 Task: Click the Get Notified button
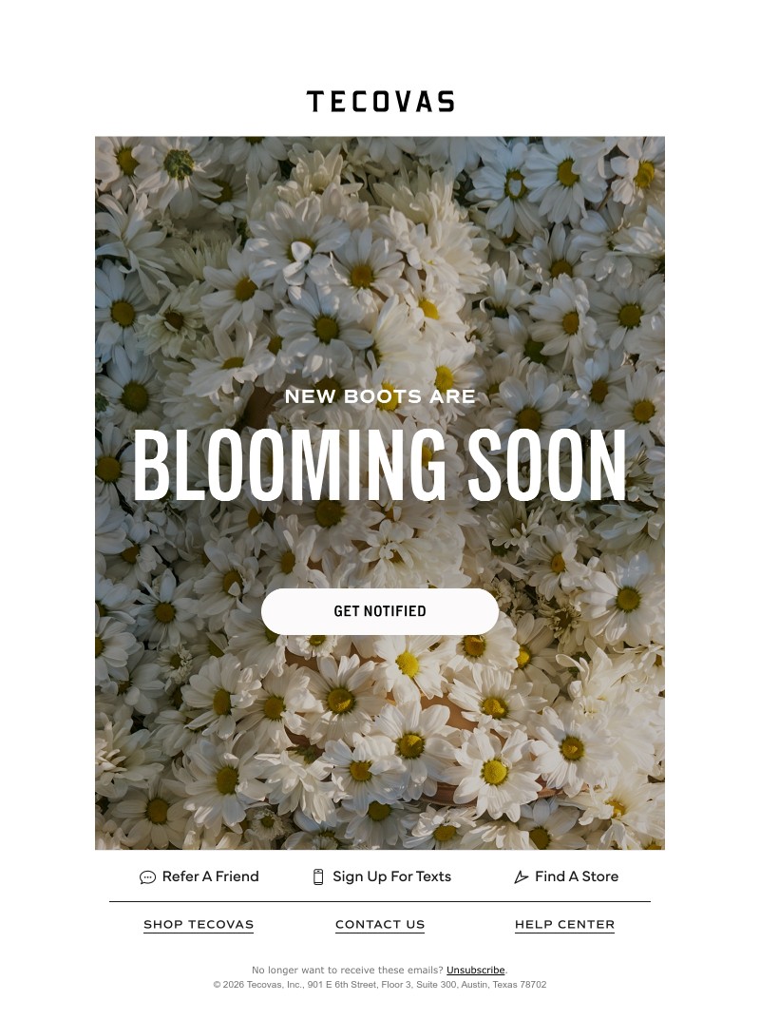coord(380,611)
